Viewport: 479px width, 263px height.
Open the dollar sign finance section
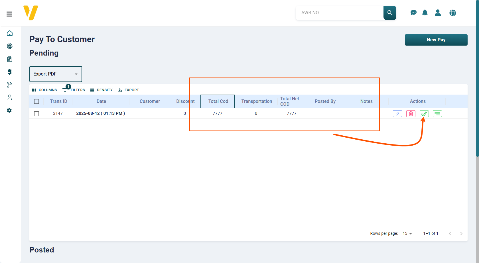[x=10, y=72]
